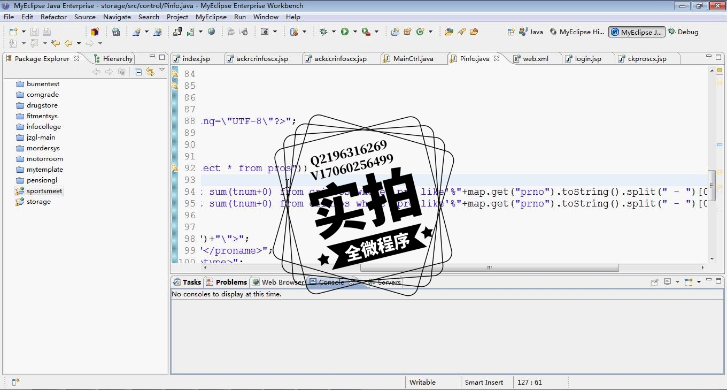Open the File menu

tap(9, 17)
